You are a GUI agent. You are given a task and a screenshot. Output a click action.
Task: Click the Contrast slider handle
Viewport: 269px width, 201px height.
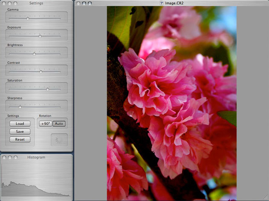point(41,72)
